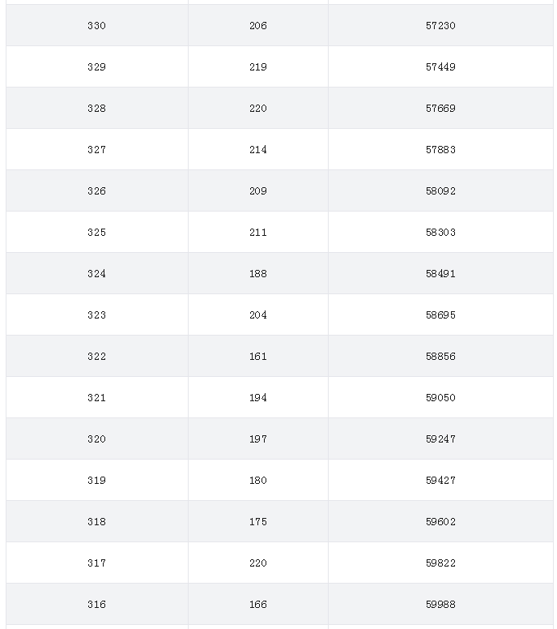This screenshot has width=557, height=629.
Task: Click count 220 in row 317
Action: click(x=258, y=563)
